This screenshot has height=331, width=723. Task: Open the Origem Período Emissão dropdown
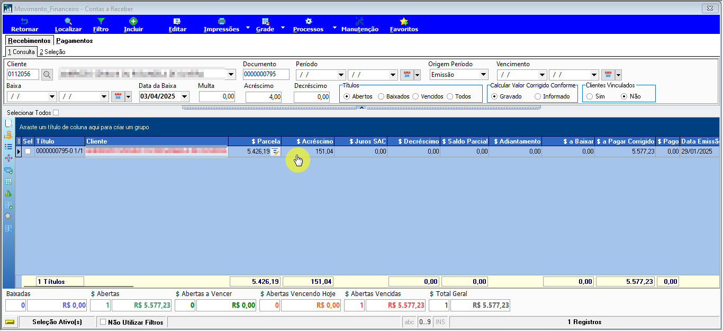[x=483, y=75]
